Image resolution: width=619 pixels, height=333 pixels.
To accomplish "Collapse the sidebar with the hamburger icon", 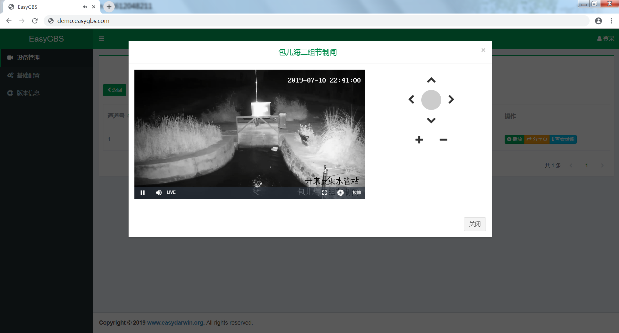I will [101, 38].
